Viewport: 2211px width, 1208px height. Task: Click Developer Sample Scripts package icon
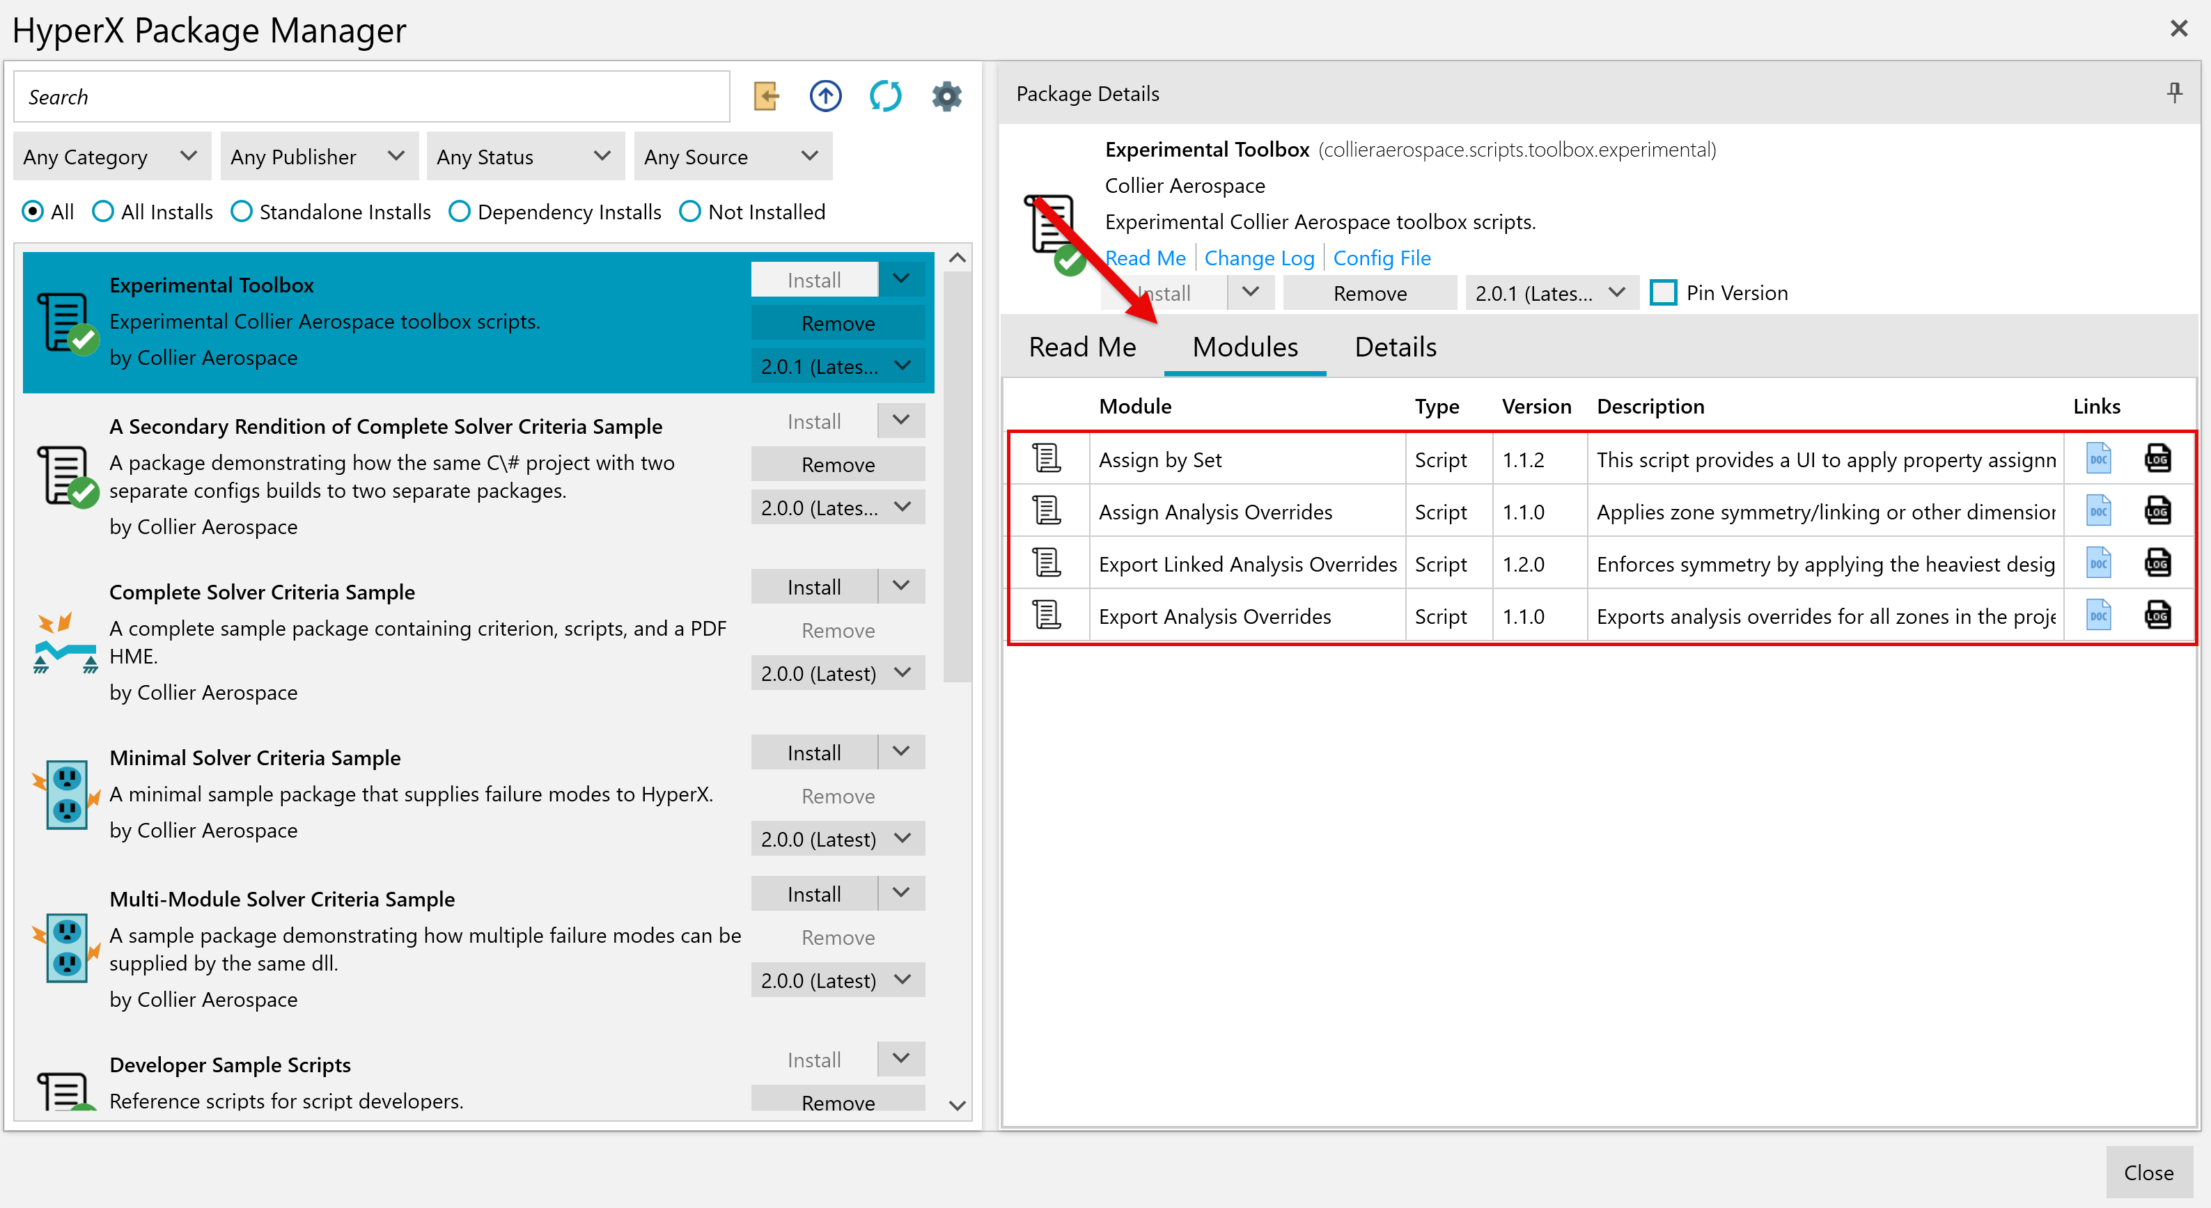pyautogui.click(x=65, y=1091)
